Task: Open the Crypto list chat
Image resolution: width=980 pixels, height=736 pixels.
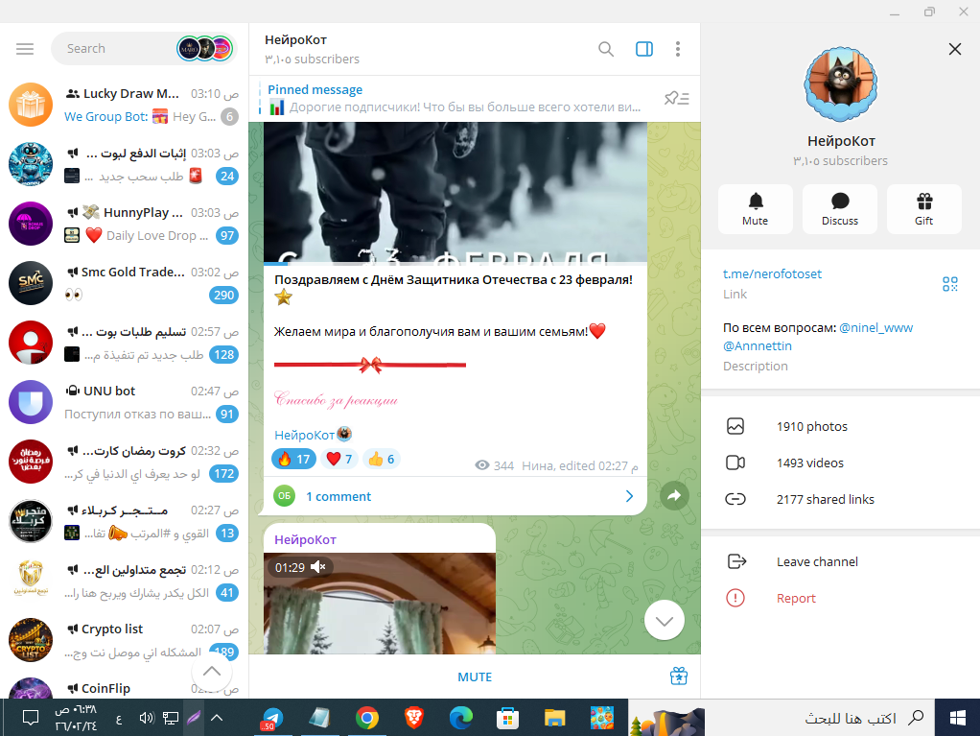Action: click(124, 640)
